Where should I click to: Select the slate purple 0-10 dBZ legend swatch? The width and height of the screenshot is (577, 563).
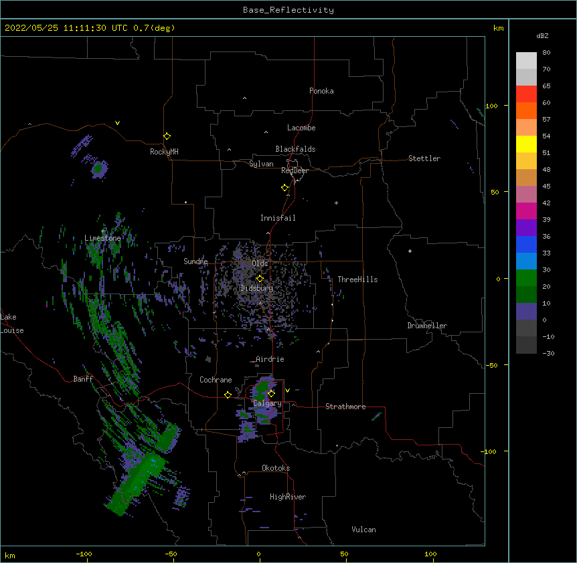526,312
